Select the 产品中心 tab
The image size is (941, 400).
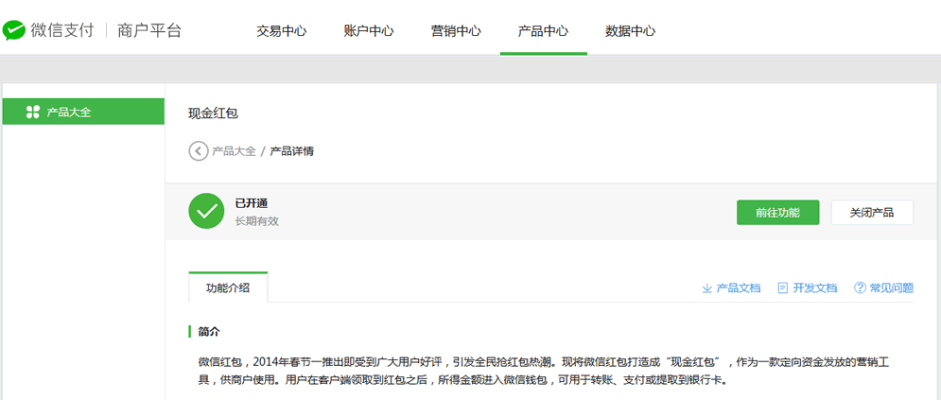543,30
